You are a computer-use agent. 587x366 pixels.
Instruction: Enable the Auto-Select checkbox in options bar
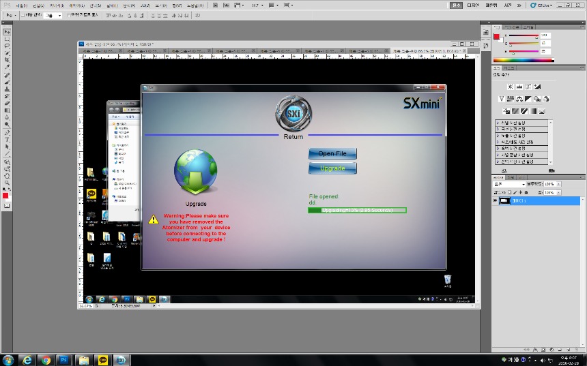coord(23,15)
